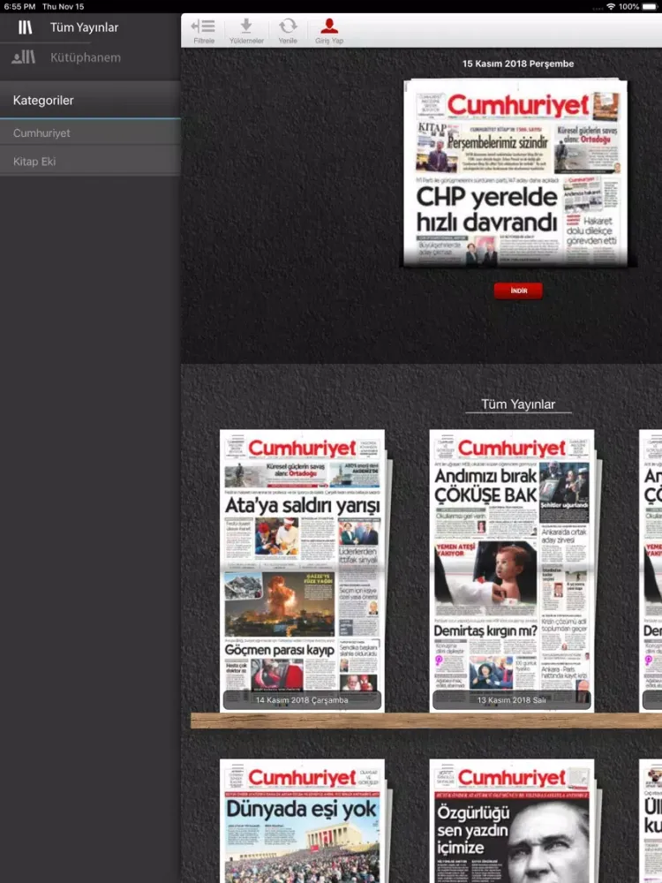
Task: Click the Yenile refresh icon
Action: click(x=288, y=26)
